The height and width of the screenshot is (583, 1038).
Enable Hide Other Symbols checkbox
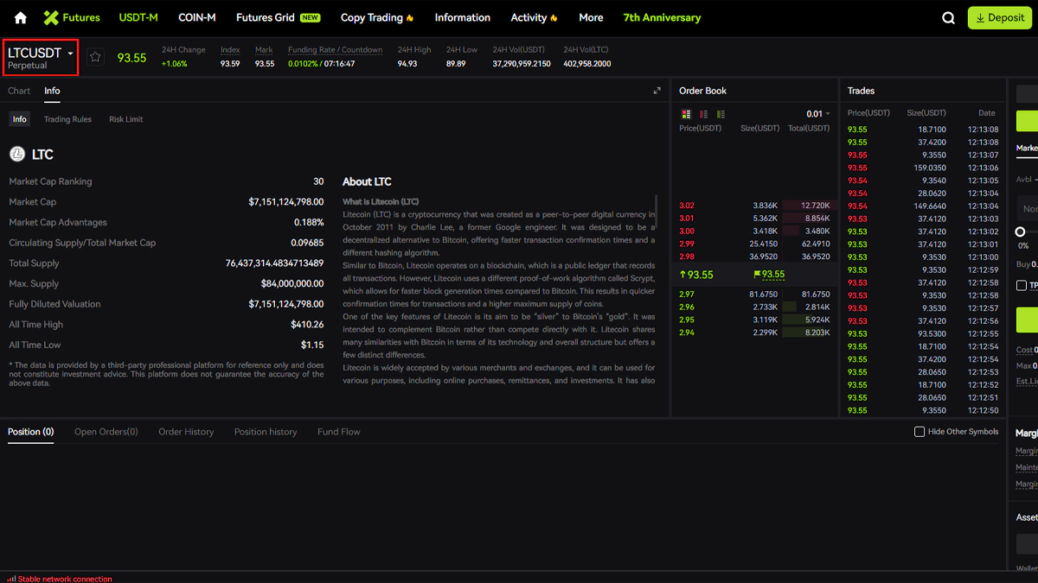tap(919, 432)
